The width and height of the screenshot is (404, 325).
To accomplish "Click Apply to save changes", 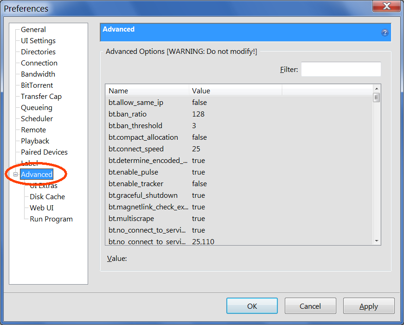I will (x=369, y=306).
